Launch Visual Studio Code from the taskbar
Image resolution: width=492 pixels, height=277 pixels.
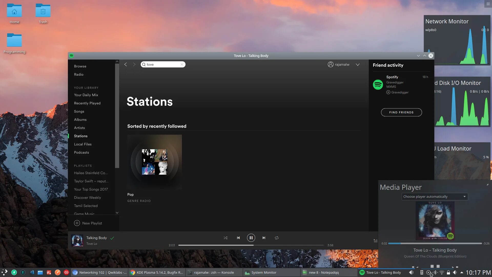pyautogui.click(x=32, y=272)
